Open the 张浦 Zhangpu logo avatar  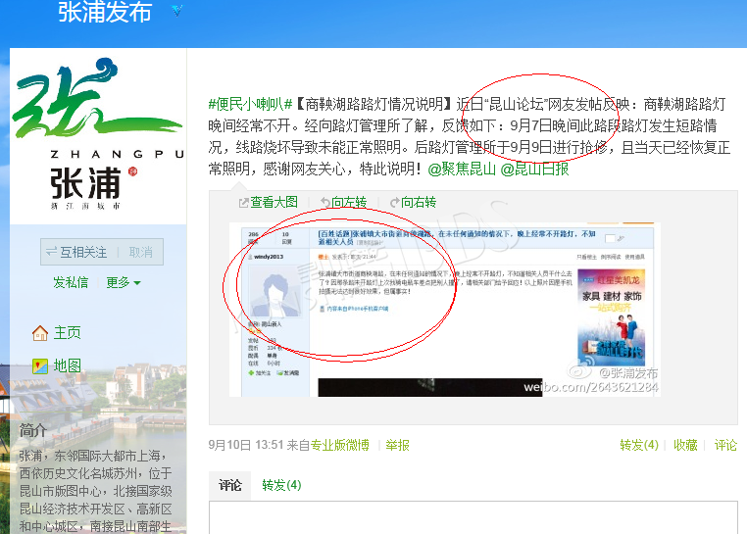point(98,136)
